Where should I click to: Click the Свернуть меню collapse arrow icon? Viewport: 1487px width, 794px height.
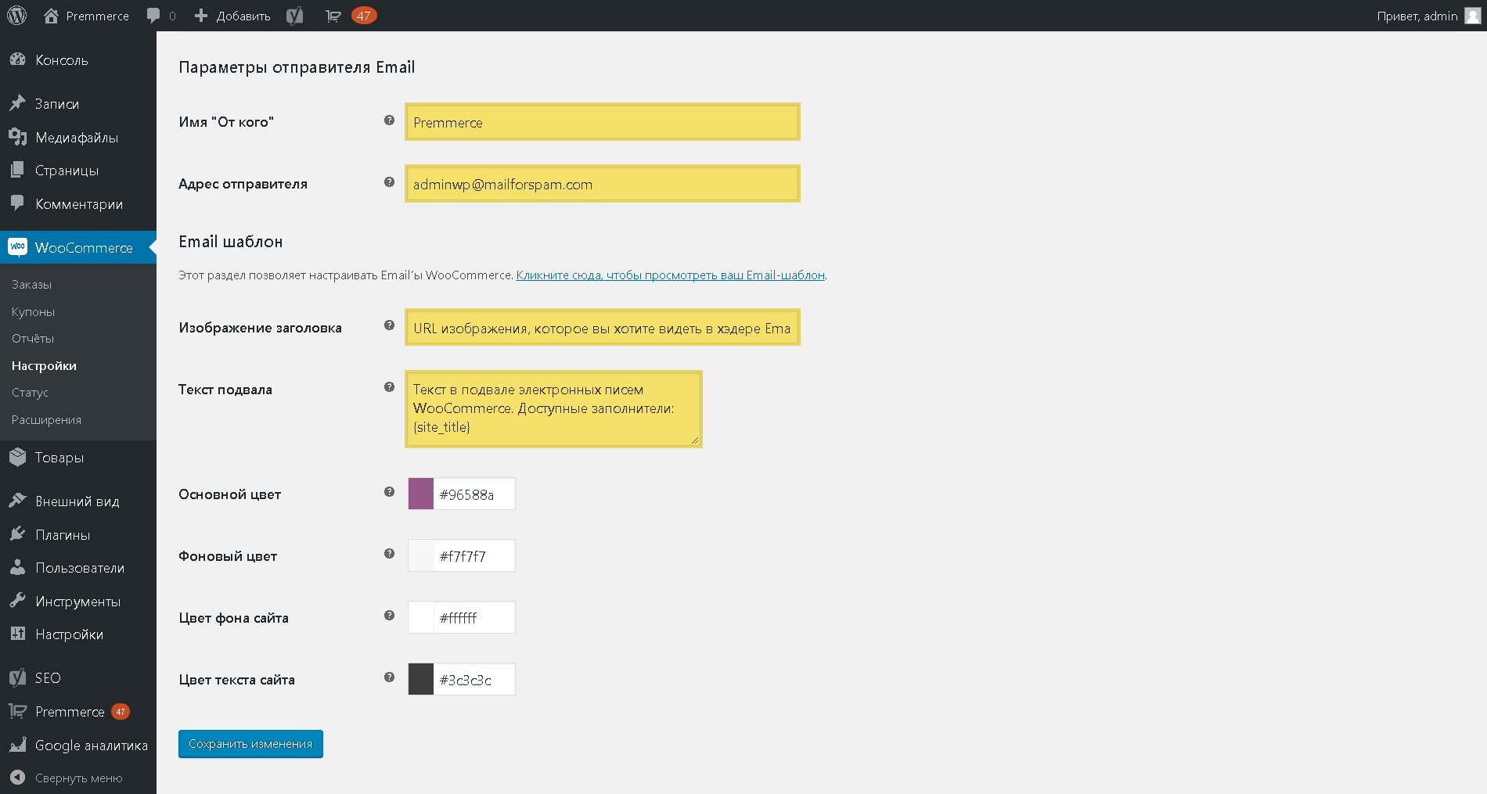coord(17,778)
